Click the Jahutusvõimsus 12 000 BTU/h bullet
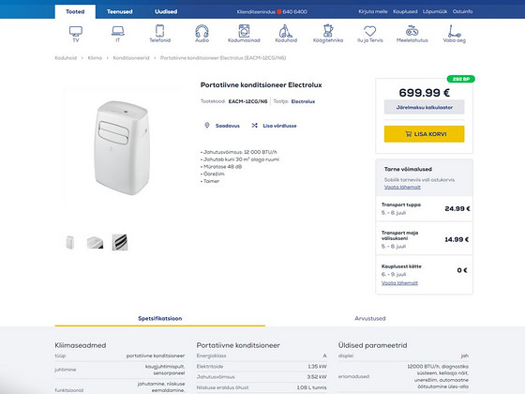Screen dimensions: 525x394 tap(239, 152)
